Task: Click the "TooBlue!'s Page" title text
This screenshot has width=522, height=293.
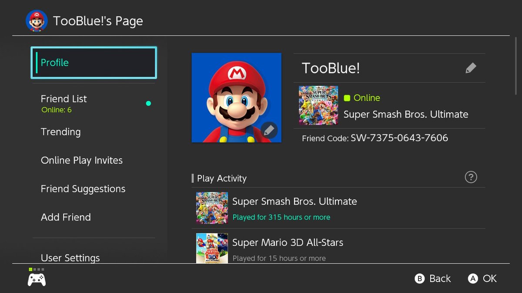Action: [x=98, y=21]
